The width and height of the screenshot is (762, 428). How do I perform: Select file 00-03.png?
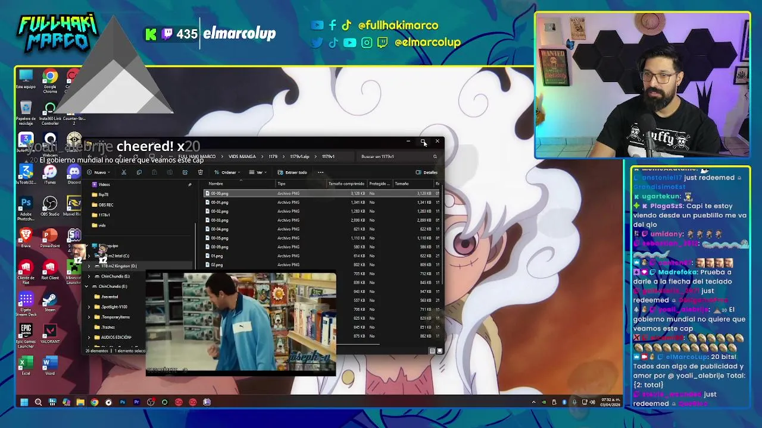click(323, 220)
